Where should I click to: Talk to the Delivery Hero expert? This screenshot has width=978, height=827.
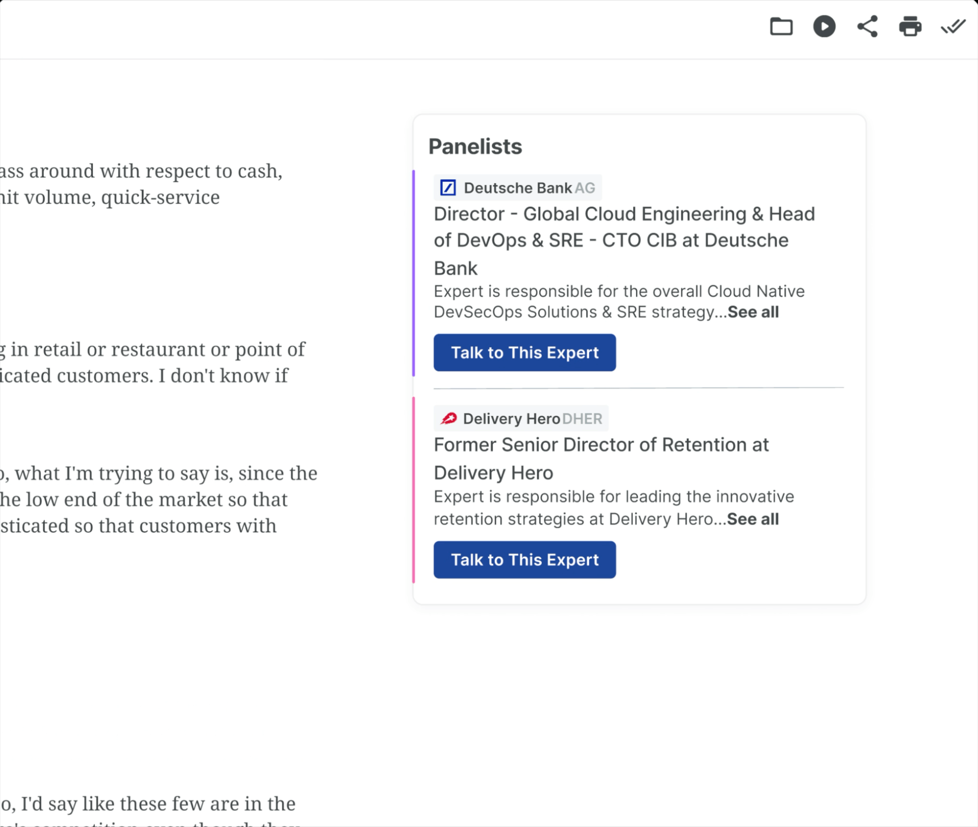point(524,560)
